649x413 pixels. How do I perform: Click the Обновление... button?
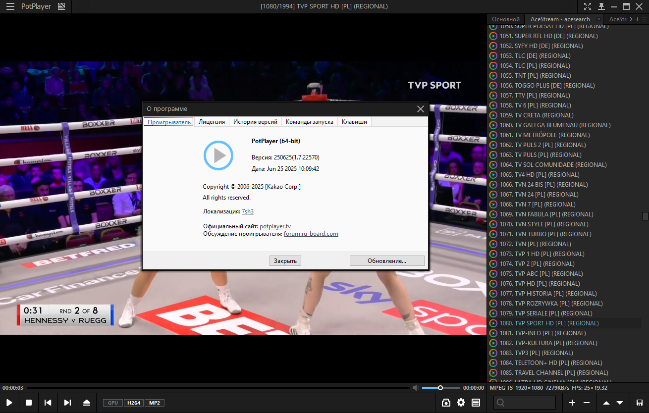387,260
